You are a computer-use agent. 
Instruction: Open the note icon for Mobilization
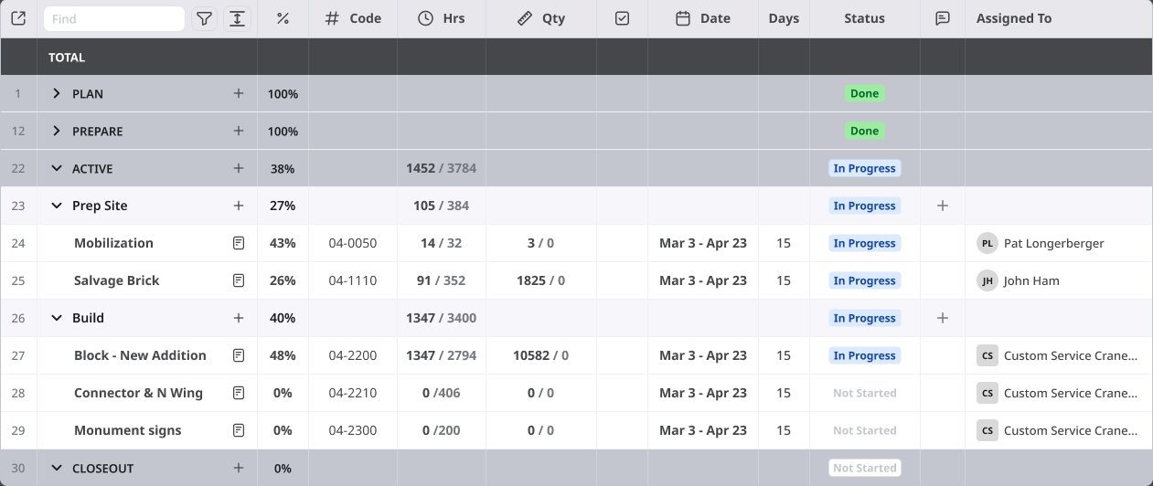(x=239, y=243)
